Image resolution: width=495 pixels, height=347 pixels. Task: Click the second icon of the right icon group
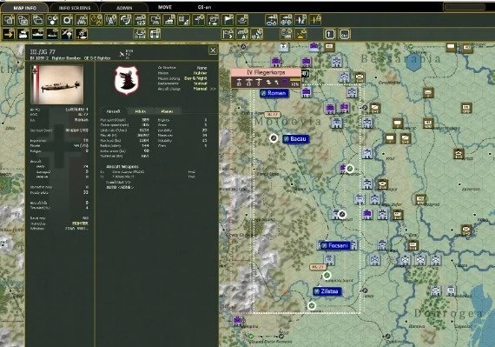pos(286,20)
